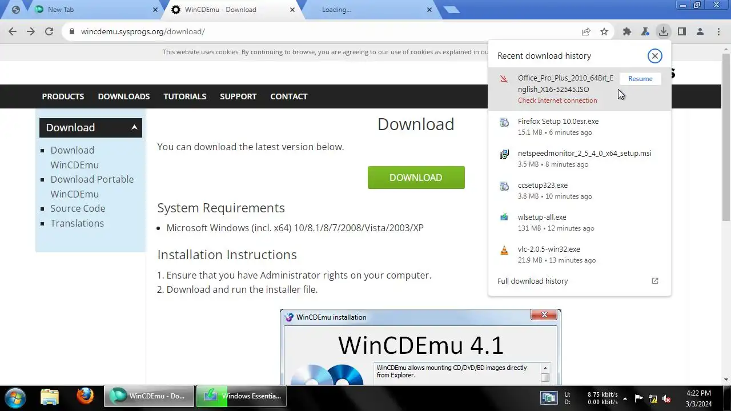The height and width of the screenshot is (411, 731).
Task: Click the share page icon in address bar
Action: coord(586,31)
